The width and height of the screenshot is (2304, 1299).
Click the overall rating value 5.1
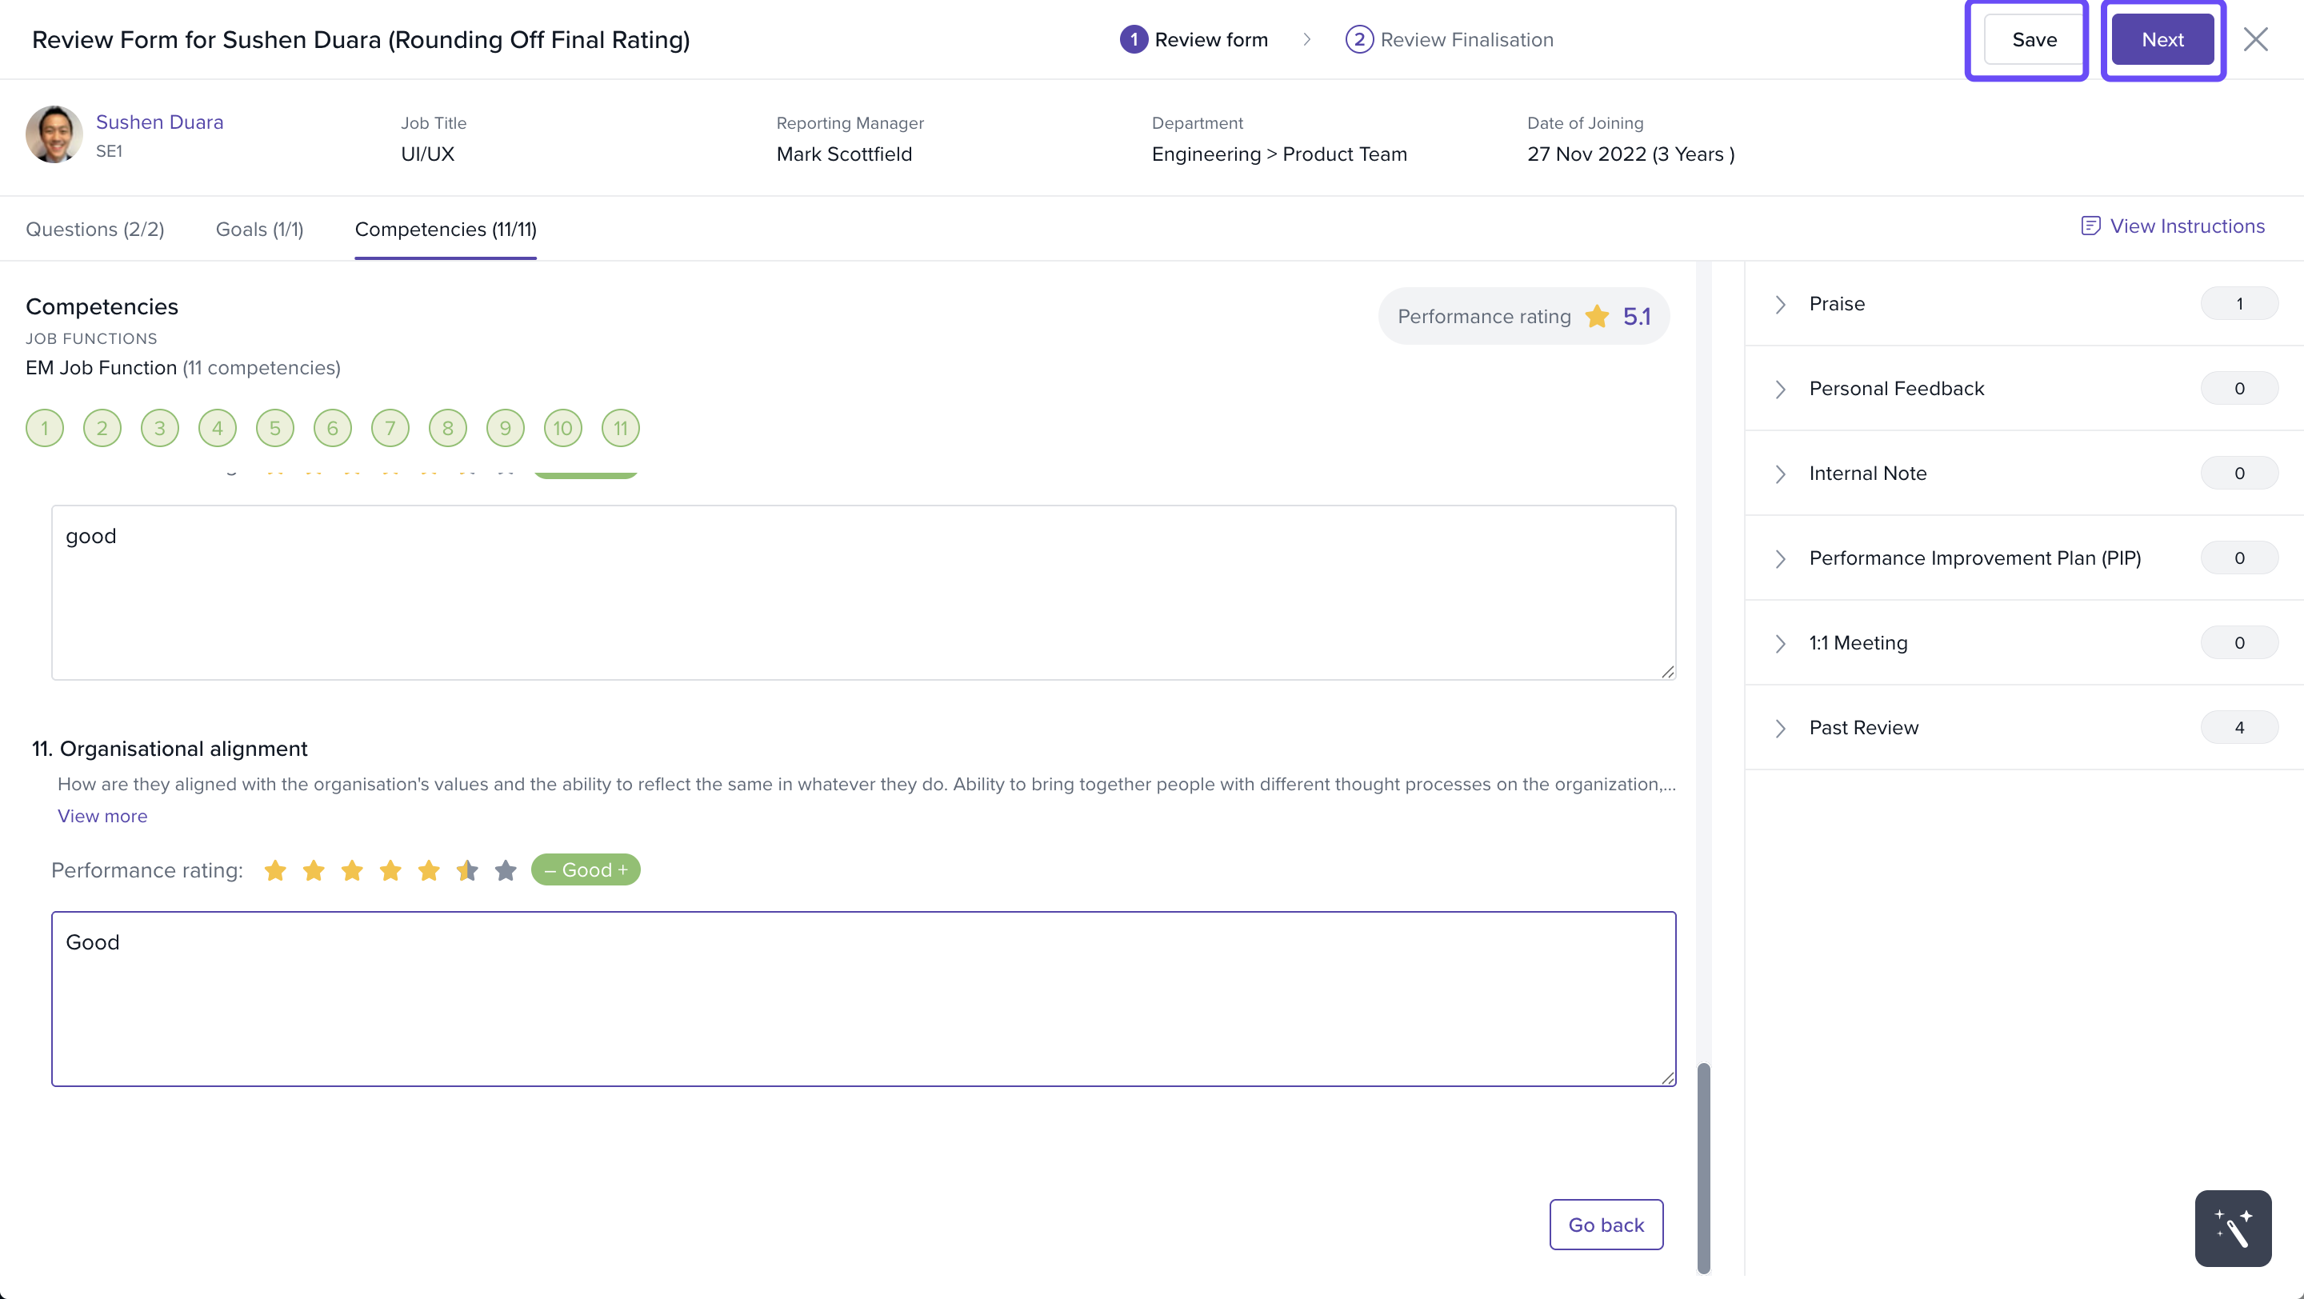pyautogui.click(x=1637, y=317)
